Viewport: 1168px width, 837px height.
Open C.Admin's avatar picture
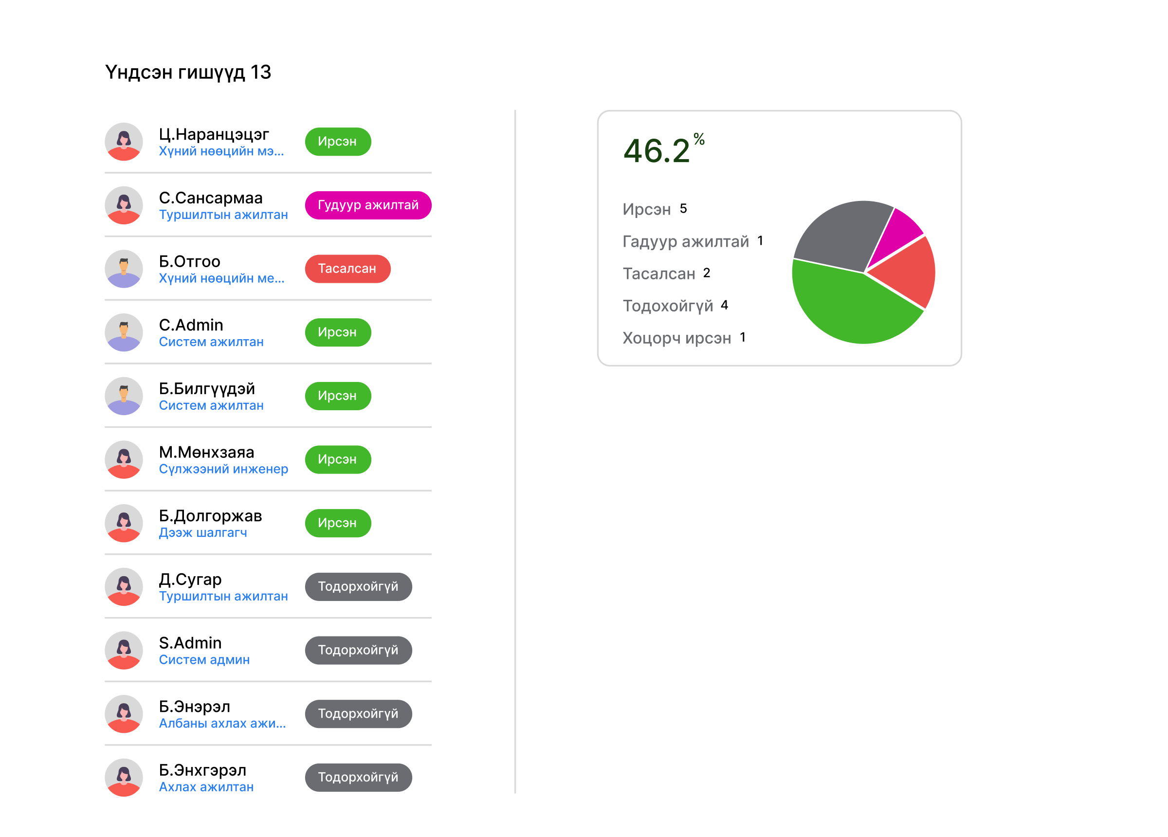pos(124,332)
